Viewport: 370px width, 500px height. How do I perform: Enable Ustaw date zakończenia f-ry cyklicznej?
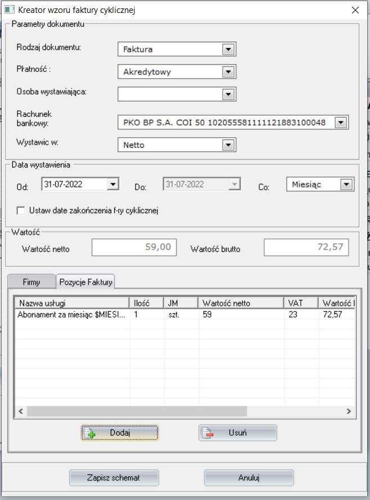[21, 211]
